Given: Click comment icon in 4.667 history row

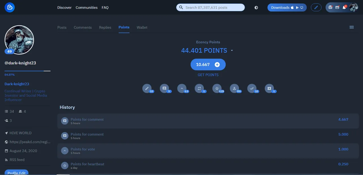Looking at the screenshot, I should pyautogui.click(x=65, y=121).
